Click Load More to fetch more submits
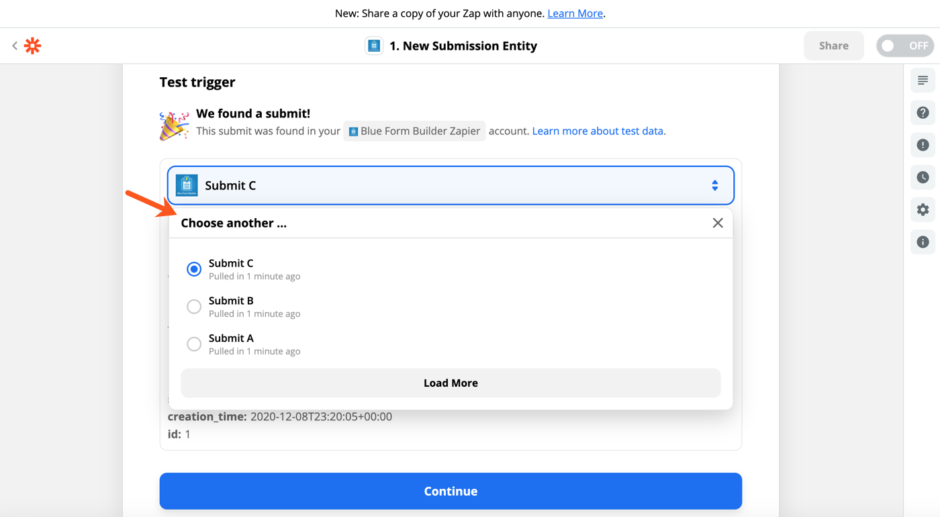The height and width of the screenshot is (517, 940). click(x=451, y=383)
